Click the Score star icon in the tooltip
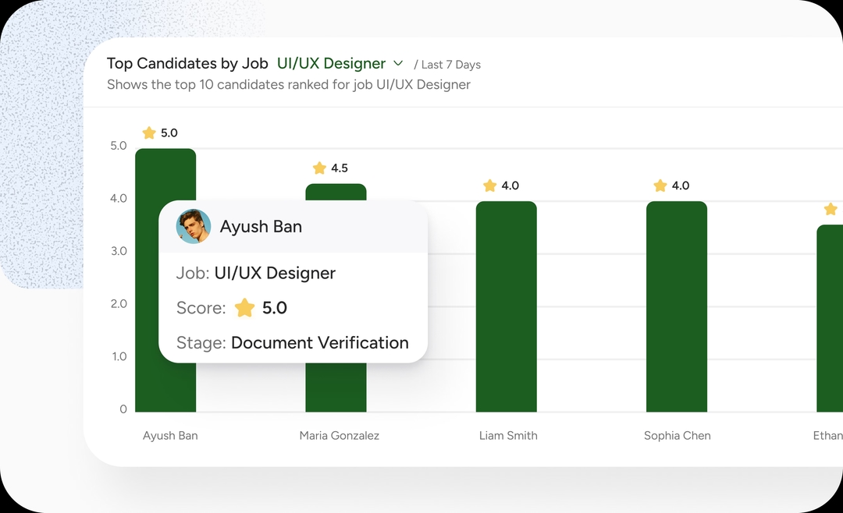 (245, 308)
